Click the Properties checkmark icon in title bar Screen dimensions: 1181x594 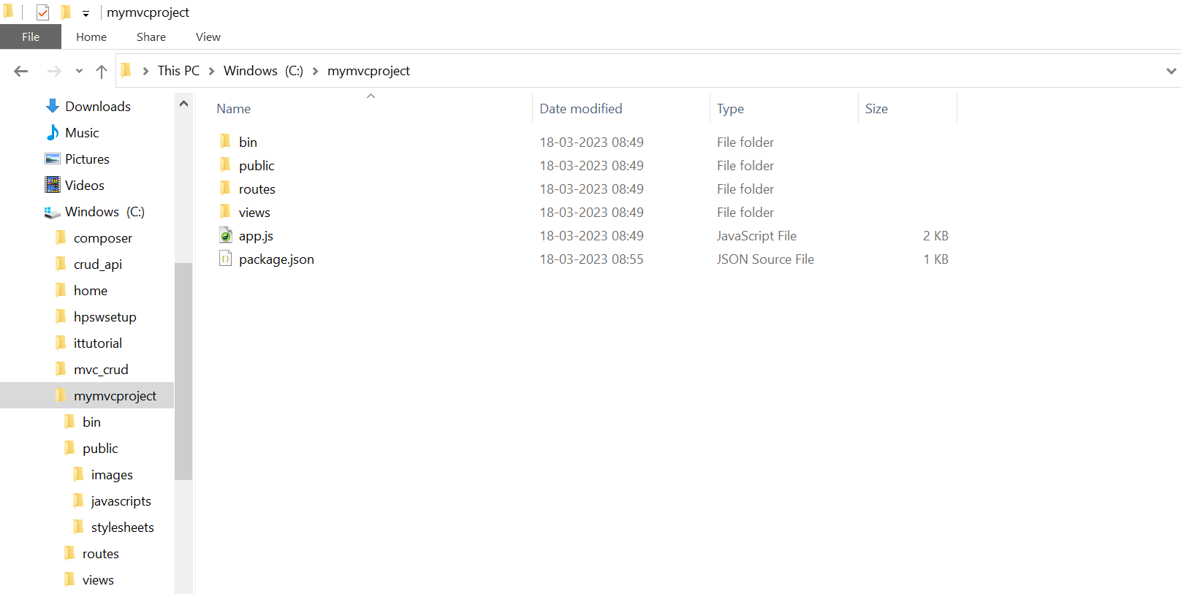click(42, 12)
